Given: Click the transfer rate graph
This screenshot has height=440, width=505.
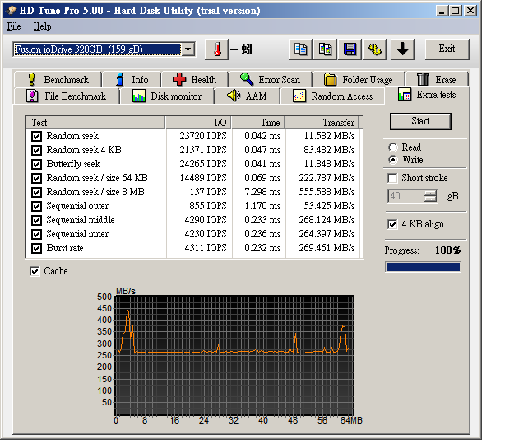Looking at the screenshot, I should point(234,355).
